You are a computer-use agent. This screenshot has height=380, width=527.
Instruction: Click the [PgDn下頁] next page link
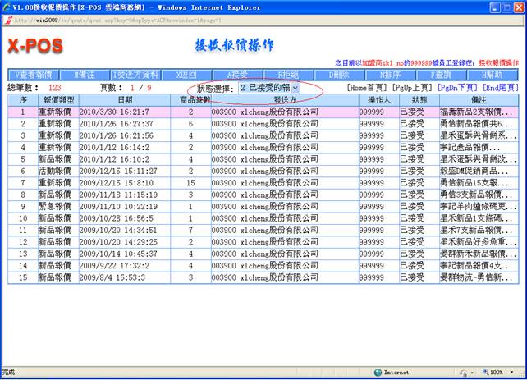point(457,87)
